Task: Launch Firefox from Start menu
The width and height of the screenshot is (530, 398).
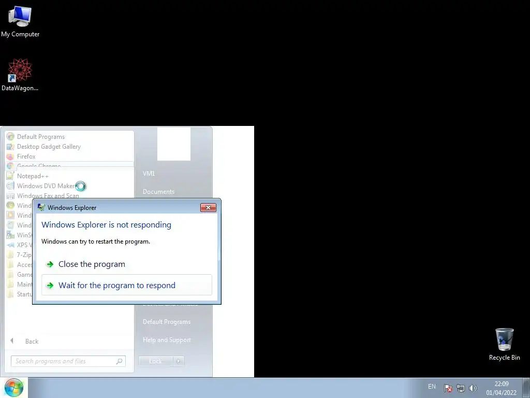Action: (26, 157)
